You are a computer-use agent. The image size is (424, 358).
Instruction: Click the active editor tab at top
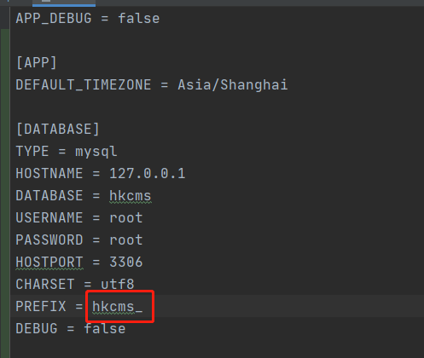click(x=64, y=3)
